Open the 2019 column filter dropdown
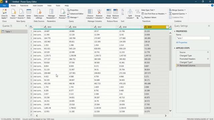Viewport: 214px width, 120px height. (167, 27)
